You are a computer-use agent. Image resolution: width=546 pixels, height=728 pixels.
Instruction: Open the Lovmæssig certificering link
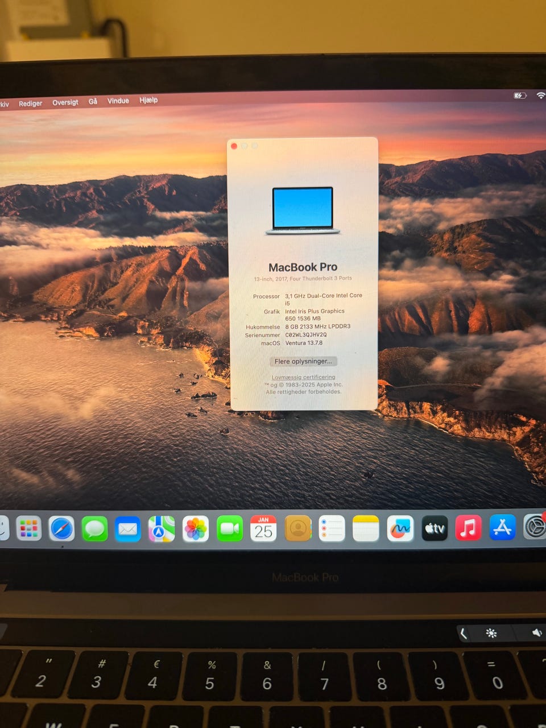pos(303,377)
